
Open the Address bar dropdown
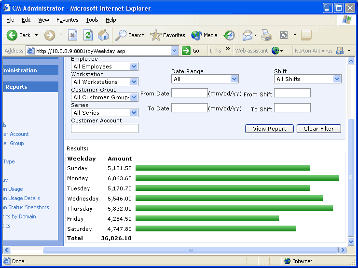click(x=174, y=51)
